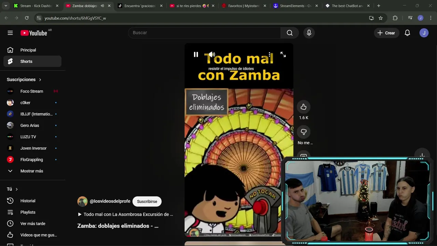
Task: Switch to si te ríes pierdes tab
Action: coord(192,6)
